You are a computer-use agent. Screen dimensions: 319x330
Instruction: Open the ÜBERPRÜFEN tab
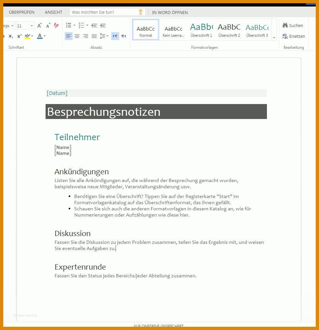pos(21,12)
